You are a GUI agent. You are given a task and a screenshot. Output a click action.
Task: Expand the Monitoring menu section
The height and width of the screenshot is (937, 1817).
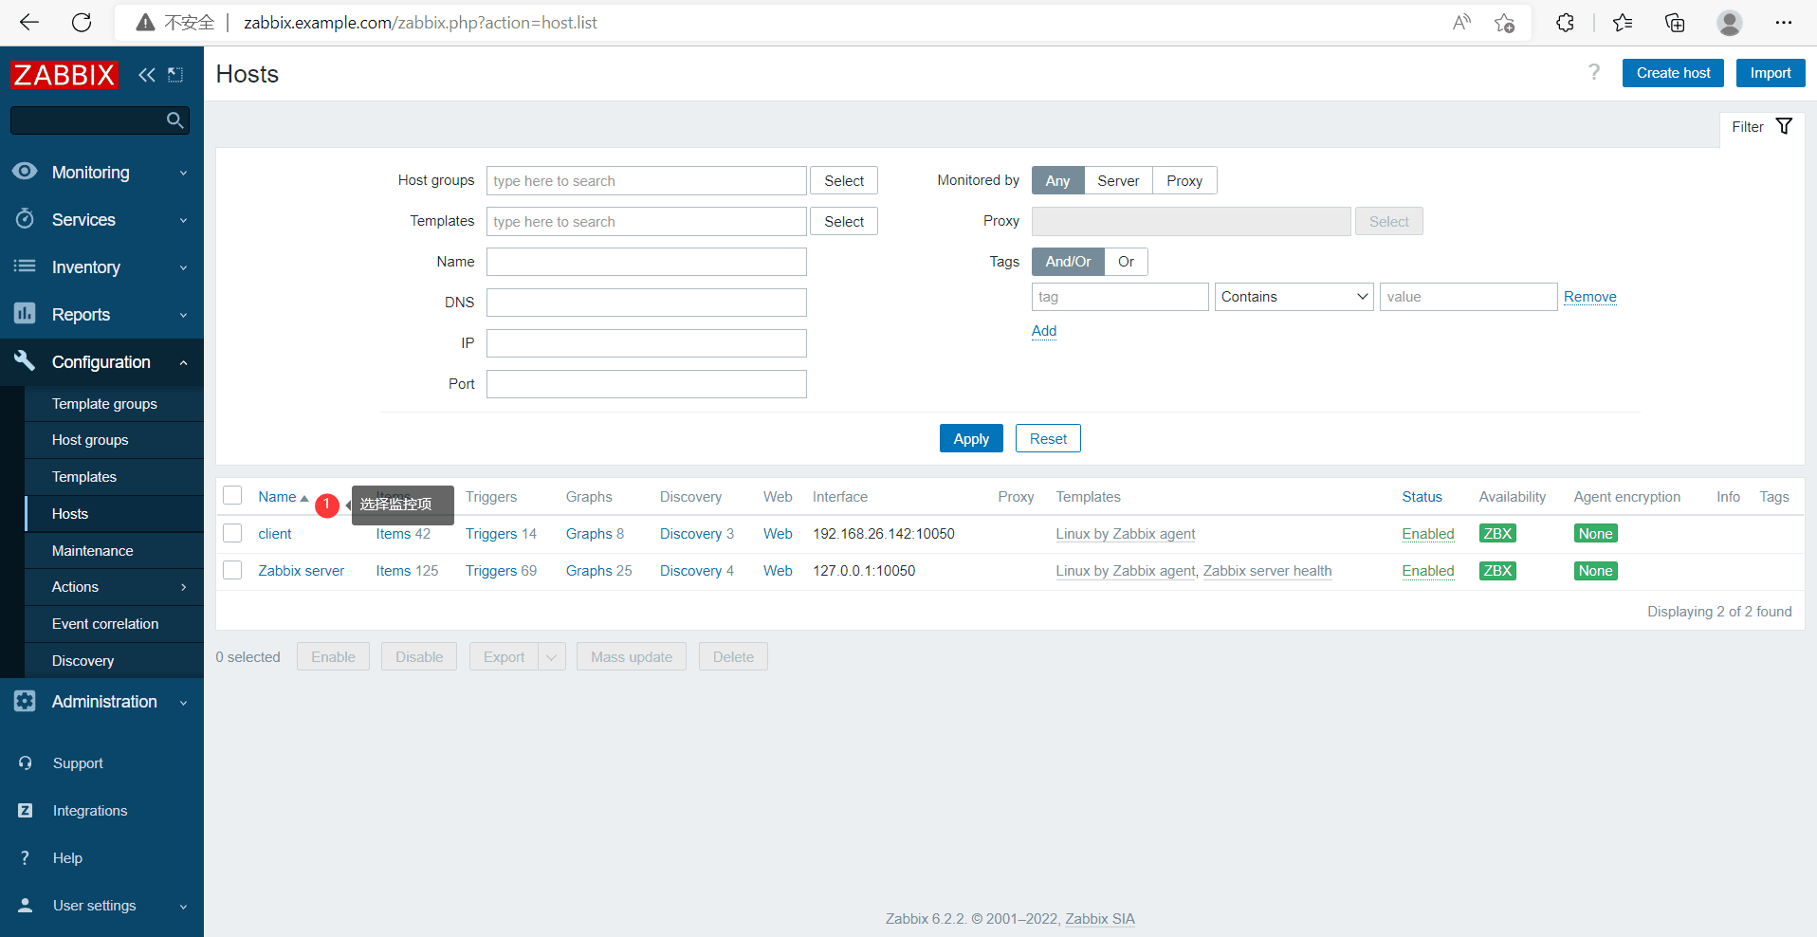click(183, 173)
